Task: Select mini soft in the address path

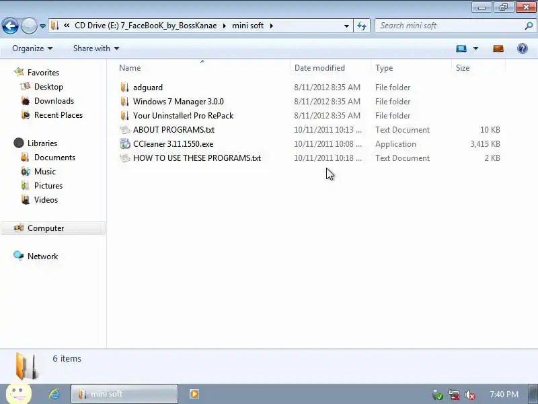Action: pos(247,26)
